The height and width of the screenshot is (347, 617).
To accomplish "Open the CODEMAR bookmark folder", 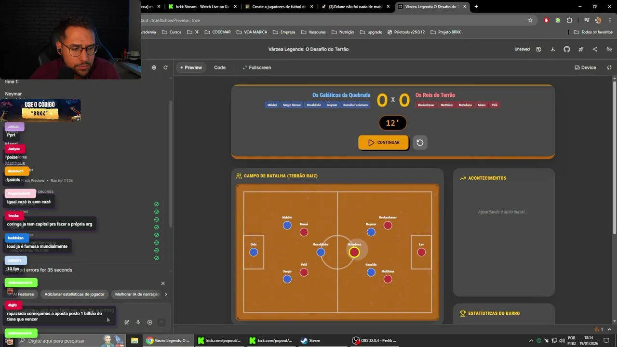I will click(x=218, y=32).
